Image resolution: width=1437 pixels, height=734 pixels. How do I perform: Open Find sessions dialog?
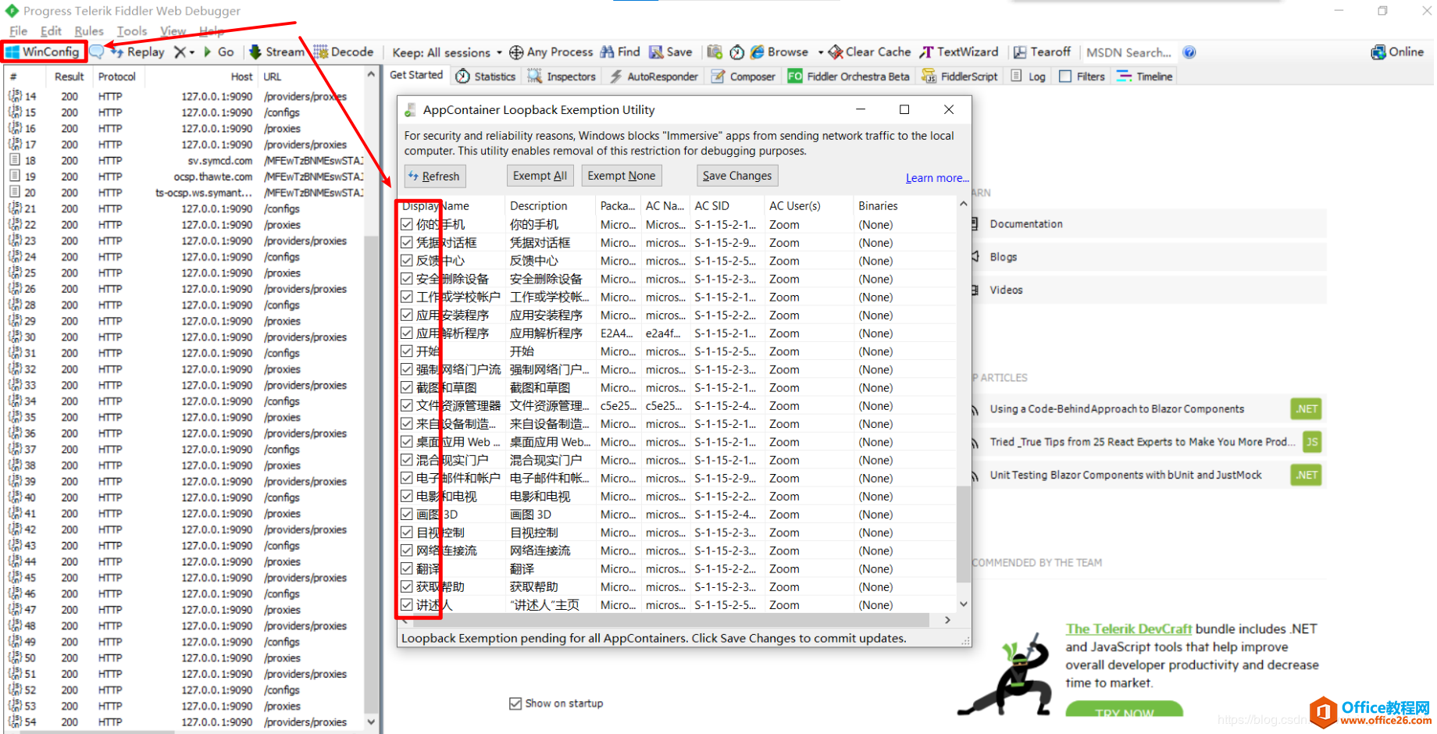620,52
